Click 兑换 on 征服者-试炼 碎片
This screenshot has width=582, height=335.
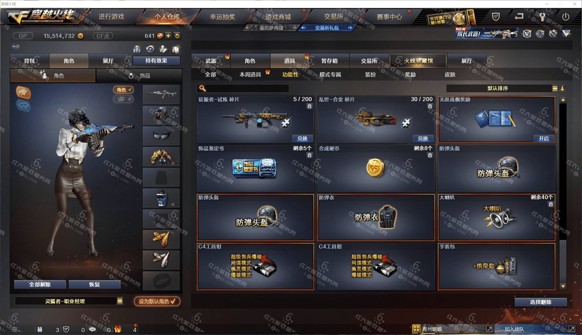click(302, 138)
